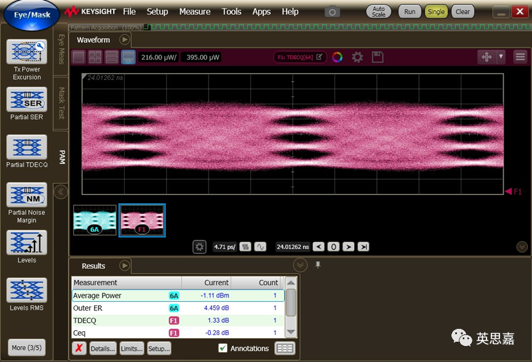
Task: Take a screen capture with camera icon
Action: point(332,12)
